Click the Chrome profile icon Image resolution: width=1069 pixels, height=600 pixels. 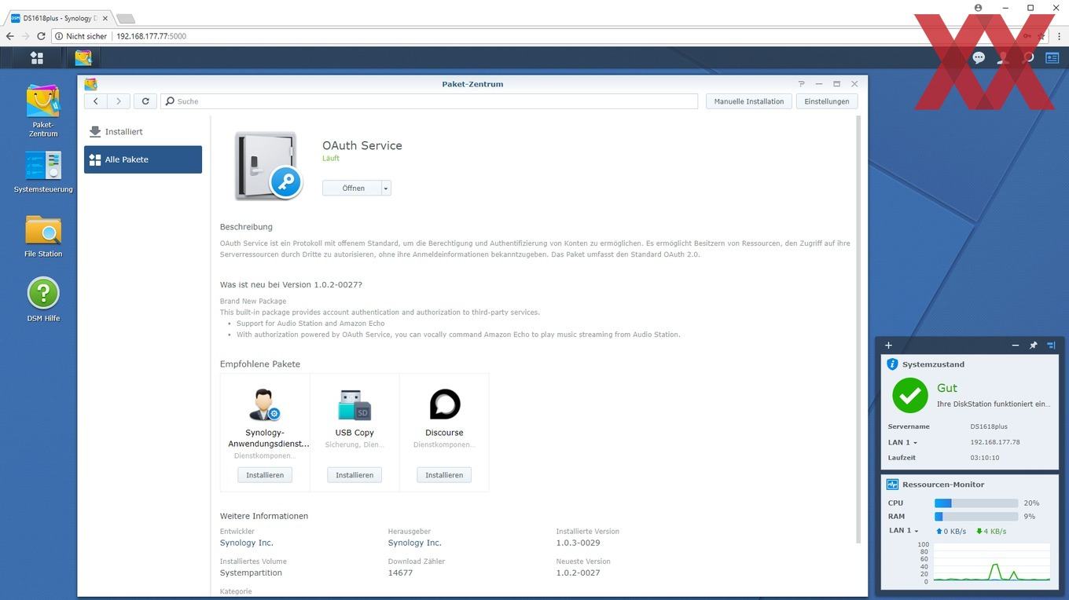[978, 8]
